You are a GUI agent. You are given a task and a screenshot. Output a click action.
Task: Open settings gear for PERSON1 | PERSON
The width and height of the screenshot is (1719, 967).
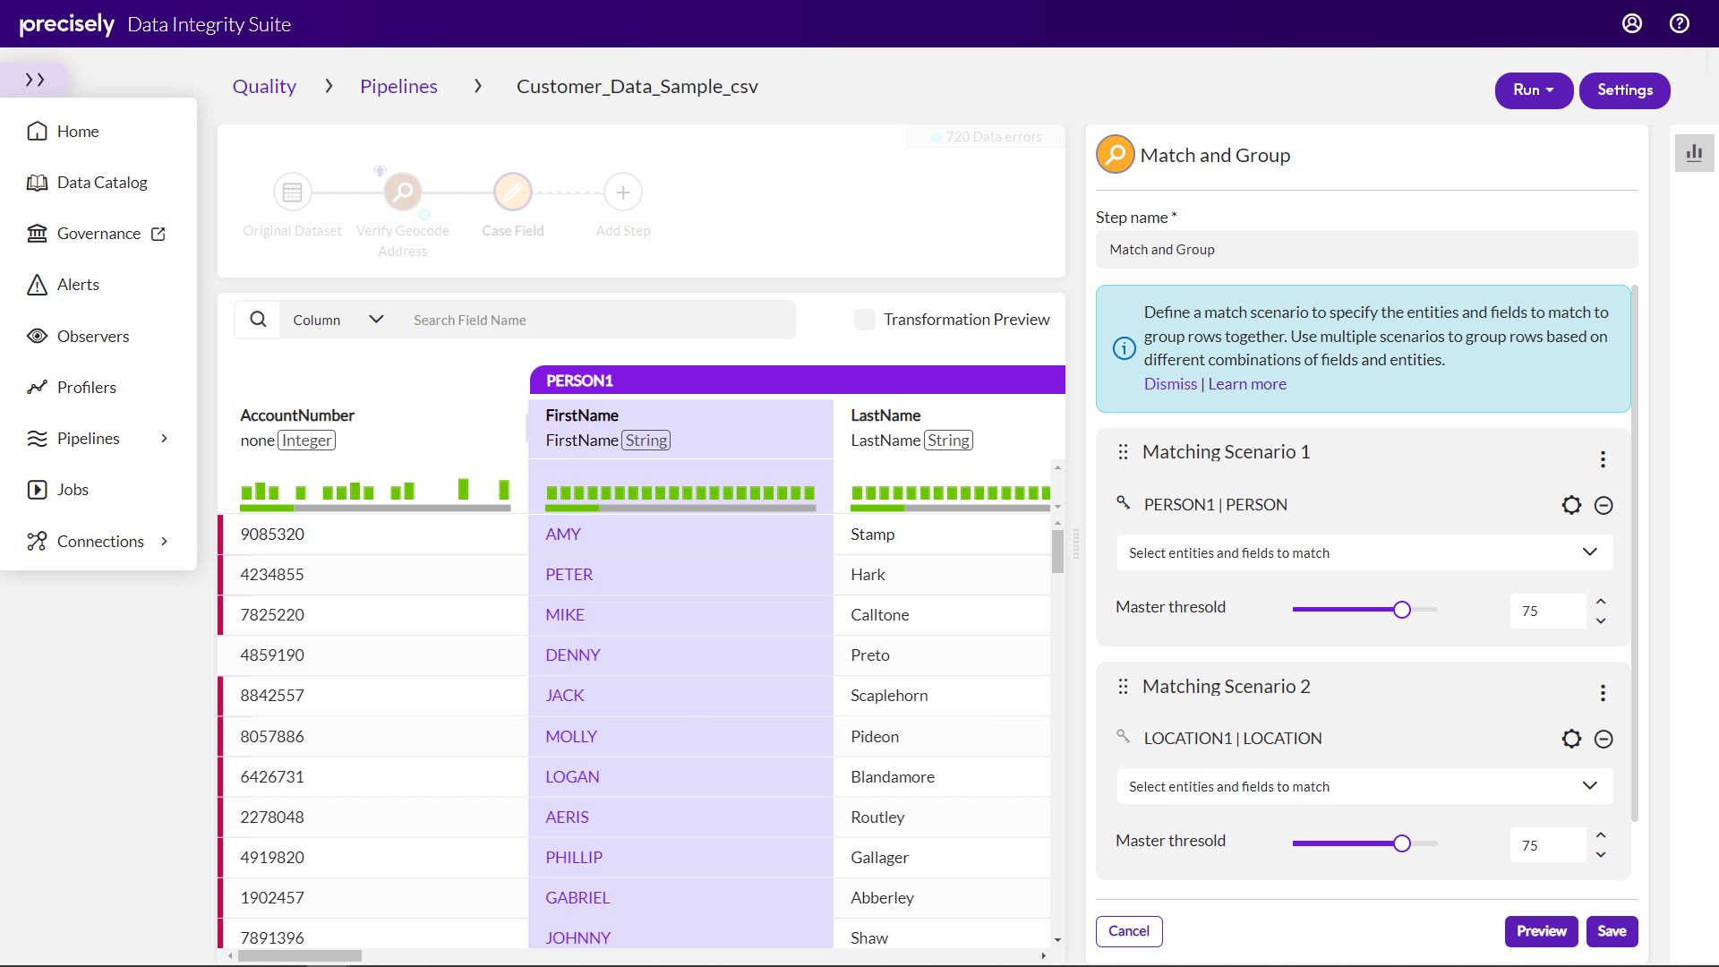[x=1571, y=505]
